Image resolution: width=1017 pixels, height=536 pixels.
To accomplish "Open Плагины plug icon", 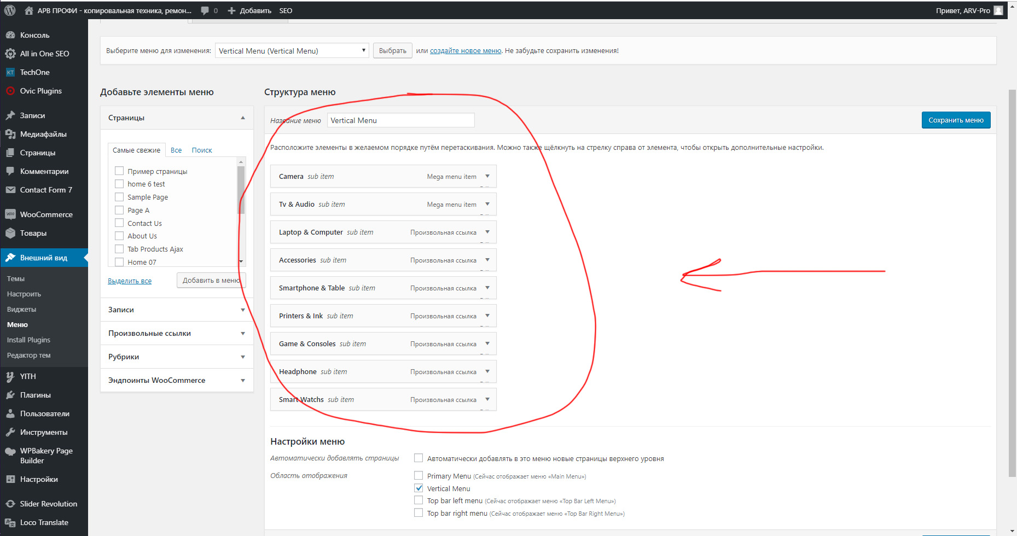I will pyautogui.click(x=10, y=395).
